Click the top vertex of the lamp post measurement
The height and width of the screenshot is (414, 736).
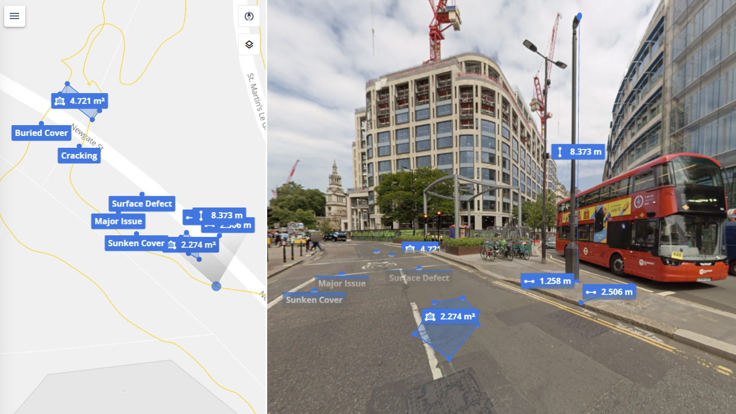tap(579, 16)
